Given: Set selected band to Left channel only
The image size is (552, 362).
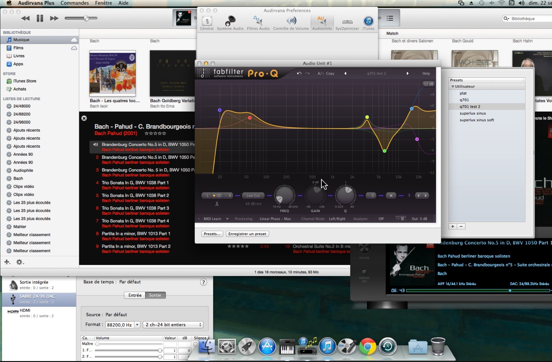Looking at the screenshot, I should (207, 196).
